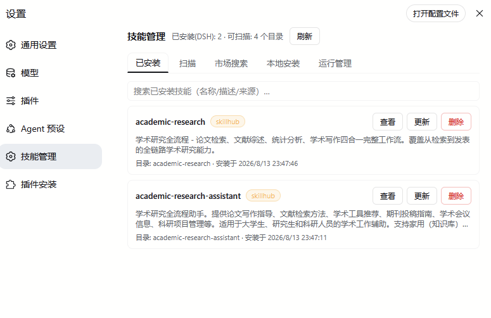The height and width of the screenshot is (318, 491).
Task: Open 插件安装 label in the sidebar
Action: pyautogui.click(x=39, y=184)
